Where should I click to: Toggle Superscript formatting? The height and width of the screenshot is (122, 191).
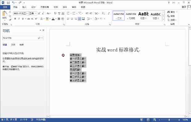point(36,19)
